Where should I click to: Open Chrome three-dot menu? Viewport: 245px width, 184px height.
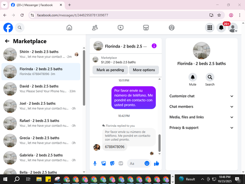coord(240,15)
